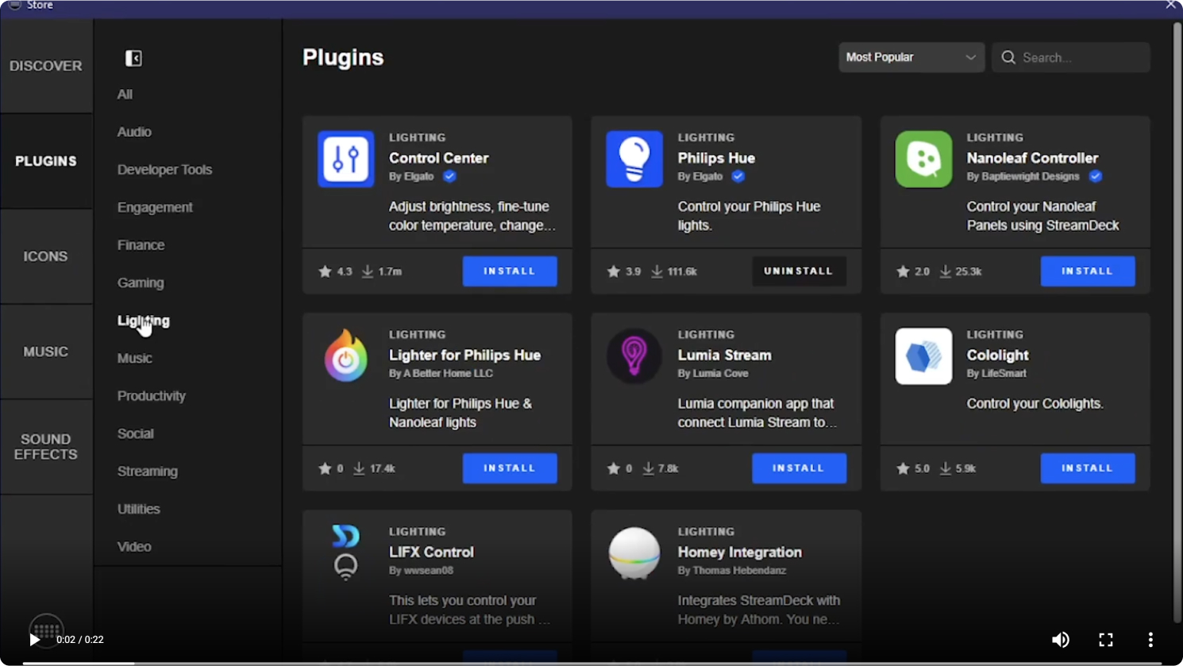Open the Lighter for Philips Hue title
The width and height of the screenshot is (1183, 666).
pos(464,355)
